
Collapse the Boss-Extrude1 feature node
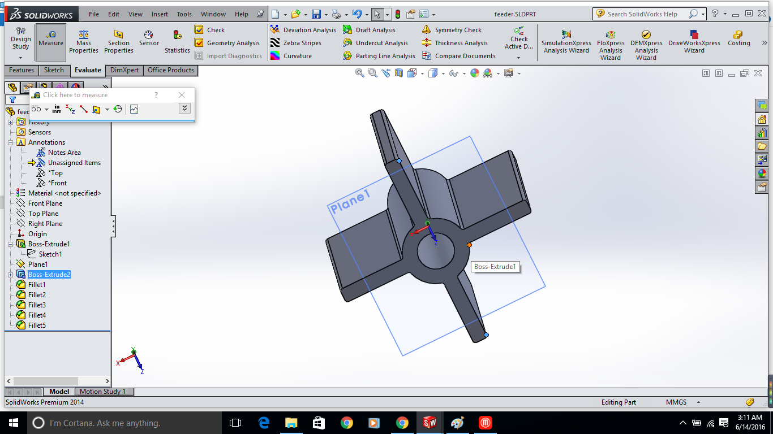click(x=10, y=244)
